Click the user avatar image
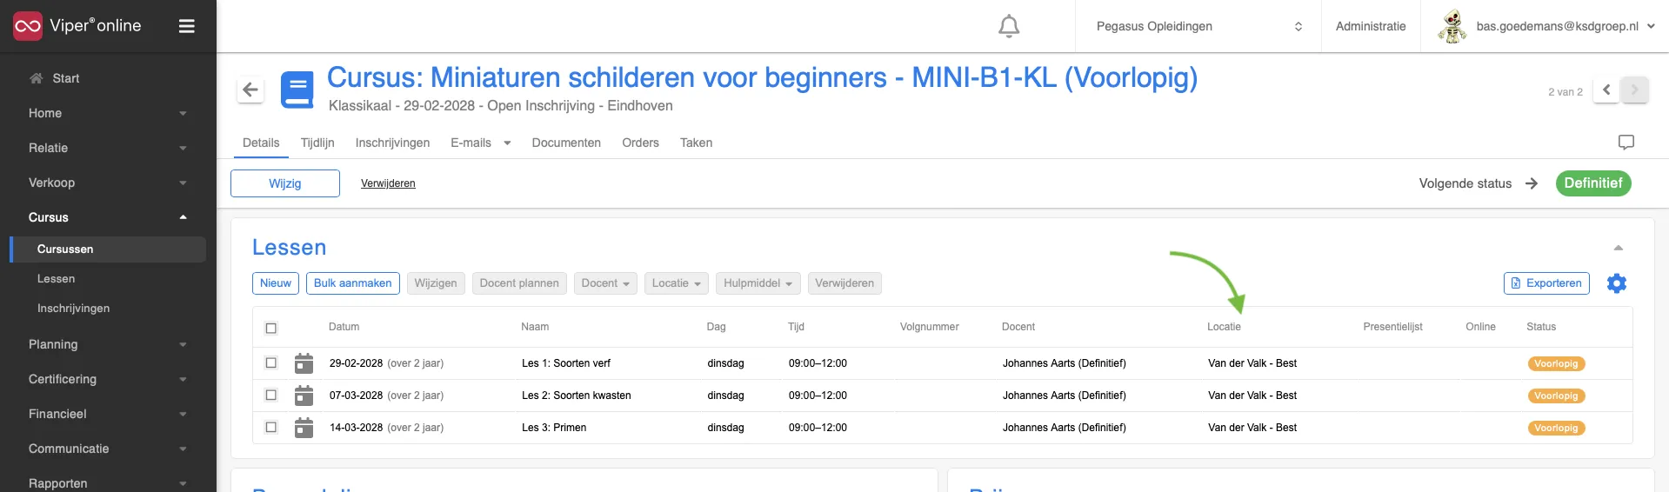Screen dimensions: 1669x492 pyautogui.click(x=1452, y=26)
